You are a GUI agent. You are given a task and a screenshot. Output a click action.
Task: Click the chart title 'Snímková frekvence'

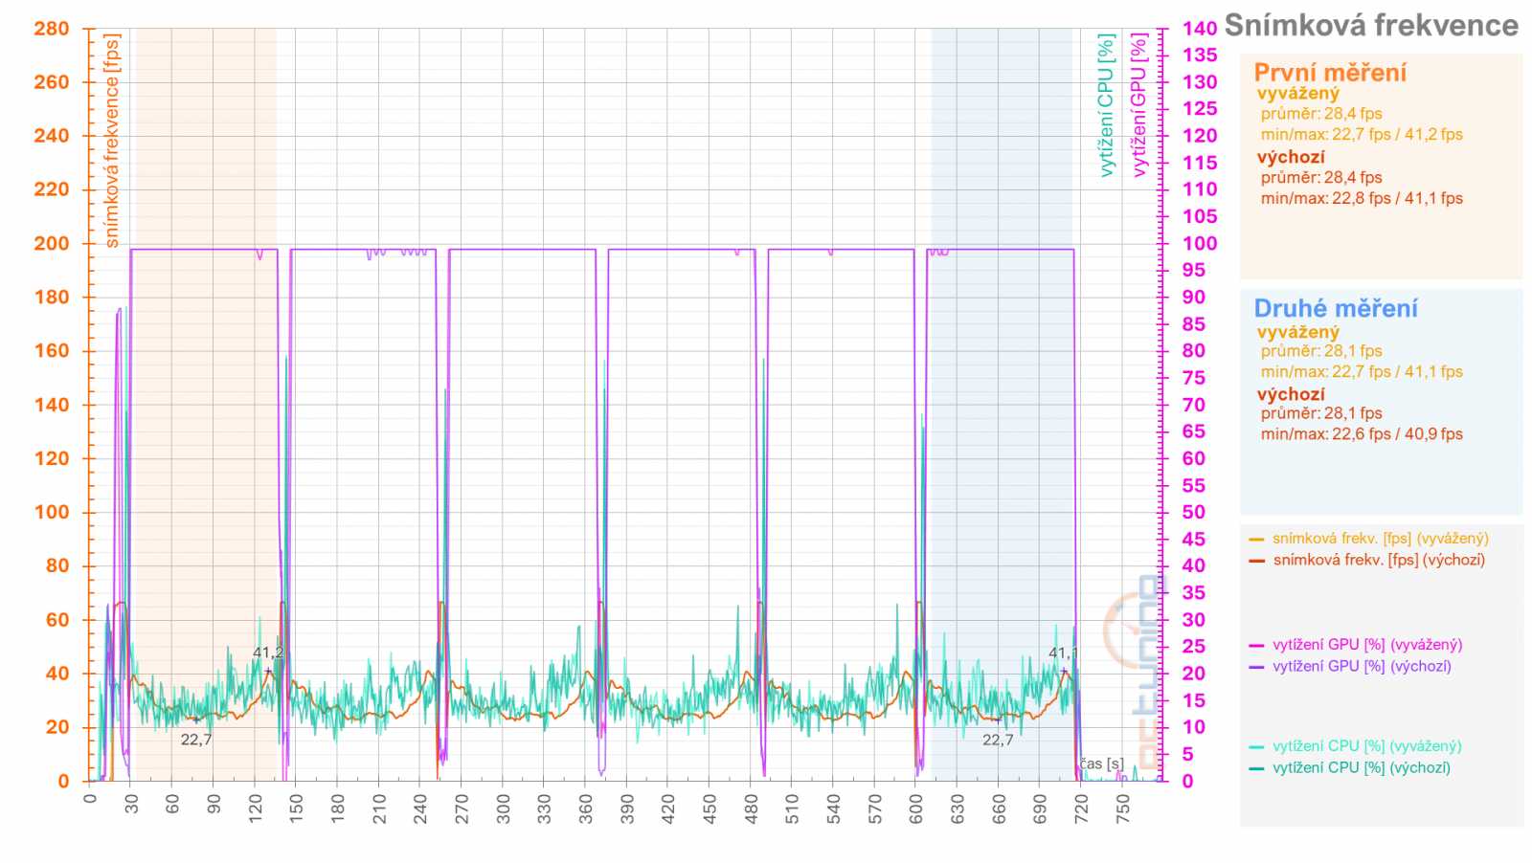coord(1371,26)
